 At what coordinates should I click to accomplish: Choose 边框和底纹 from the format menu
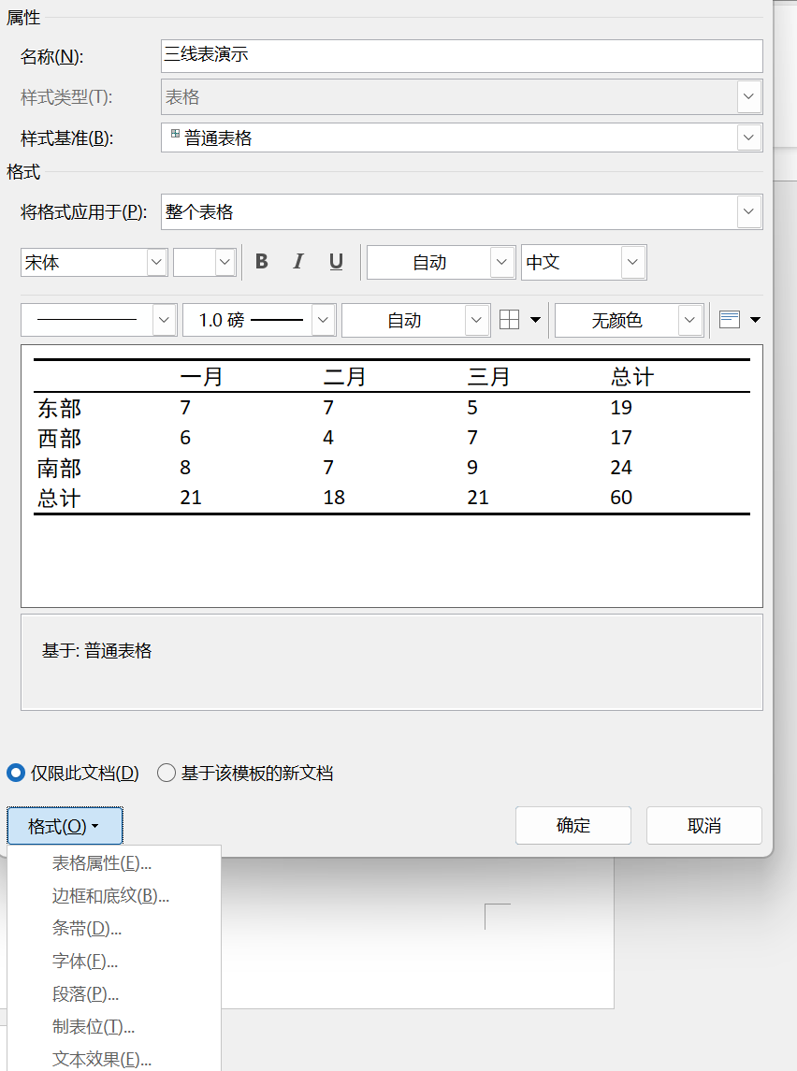(110, 896)
